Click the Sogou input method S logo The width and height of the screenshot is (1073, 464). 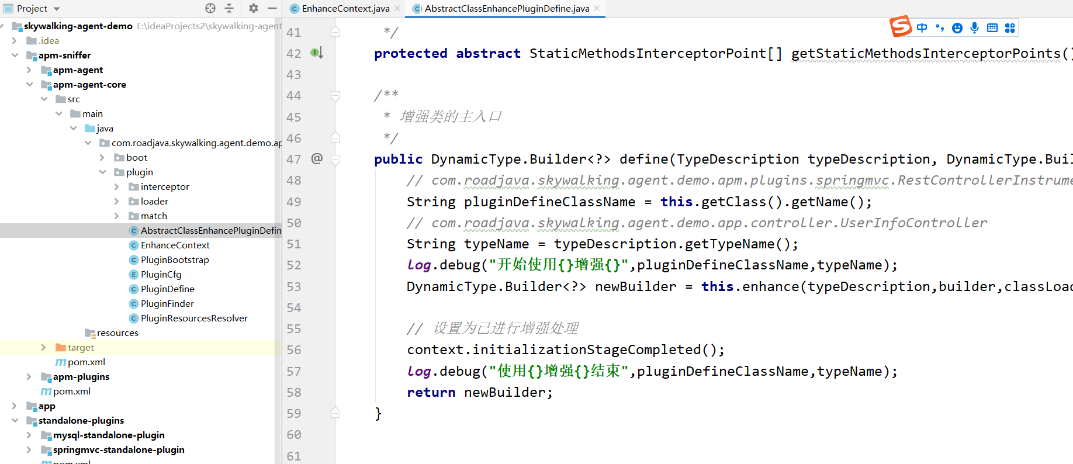click(901, 26)
